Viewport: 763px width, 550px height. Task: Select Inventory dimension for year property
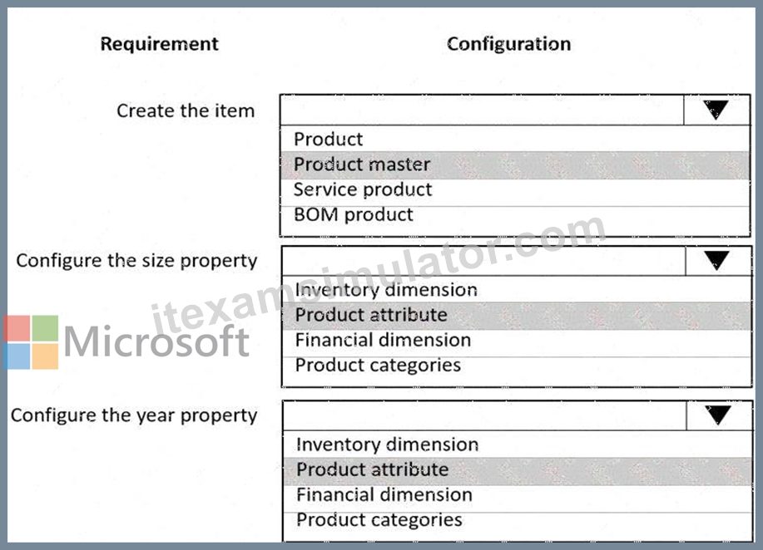click(518, 444)
